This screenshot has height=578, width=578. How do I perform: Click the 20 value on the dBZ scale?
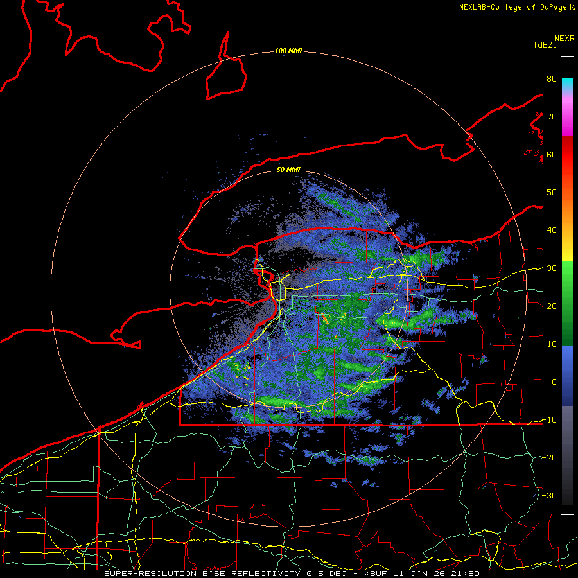coord(552,306)
